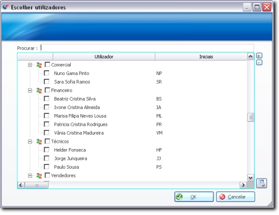This screenshot has height=215, width=279.
Task: Click the Comercial group users icon
Action: coord(39,65)
